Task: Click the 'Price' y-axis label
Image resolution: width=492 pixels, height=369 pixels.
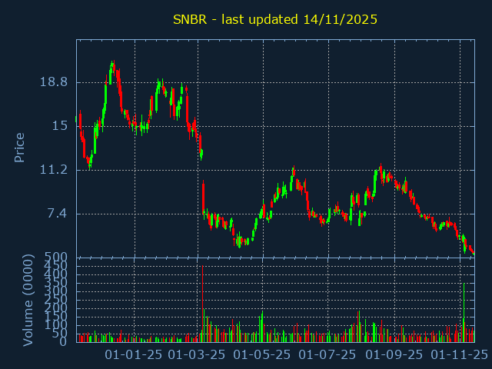Action: click(20, 147)
